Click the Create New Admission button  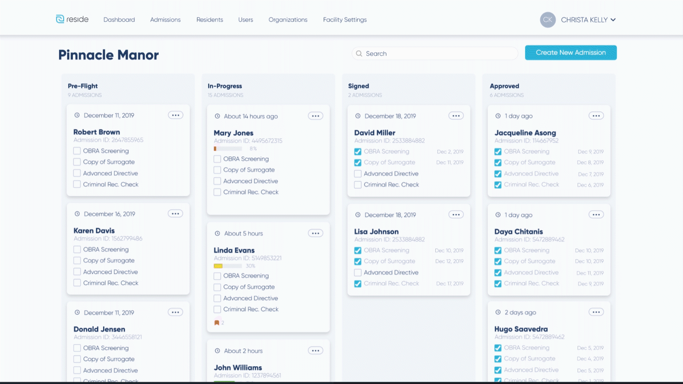click(x=571, y=52)
